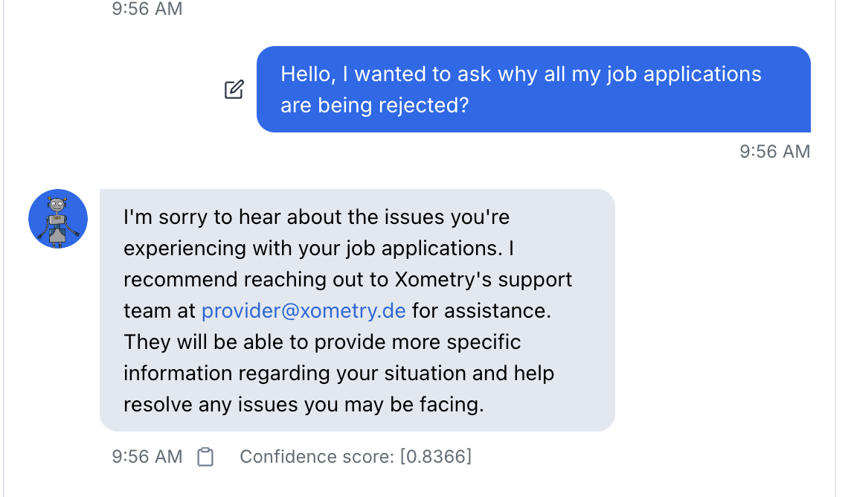
Task: Copy the bot response with clipboard icon
Action: point(205,457)
